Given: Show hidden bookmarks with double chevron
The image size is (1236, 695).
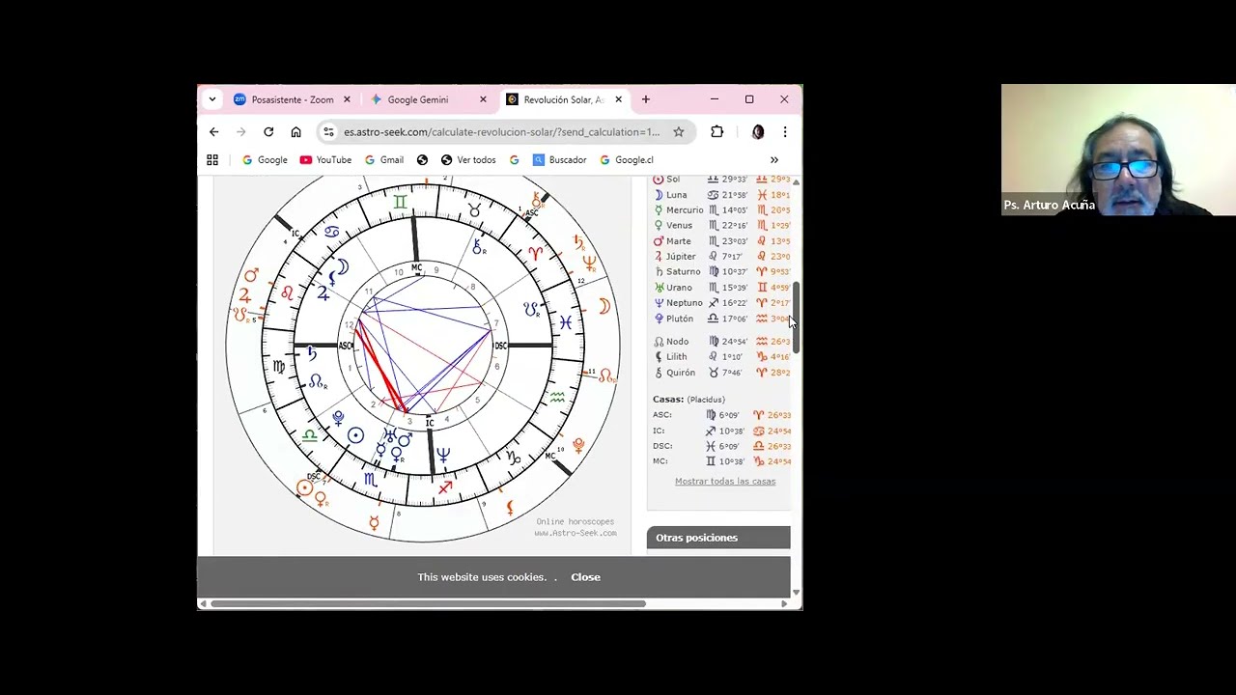Looking at the screenshot, I should coord(773,160).
